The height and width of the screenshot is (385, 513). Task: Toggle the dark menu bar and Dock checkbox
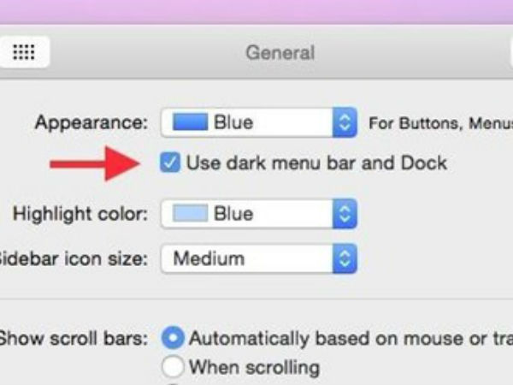pyautogui.click(x=170, y=163)
